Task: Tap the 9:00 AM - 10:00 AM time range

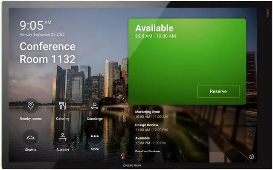Action: 155,36
